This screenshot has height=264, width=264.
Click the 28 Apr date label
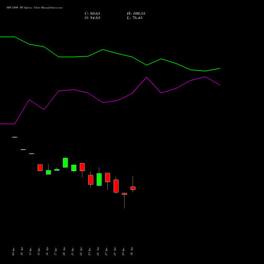point(115,251)
